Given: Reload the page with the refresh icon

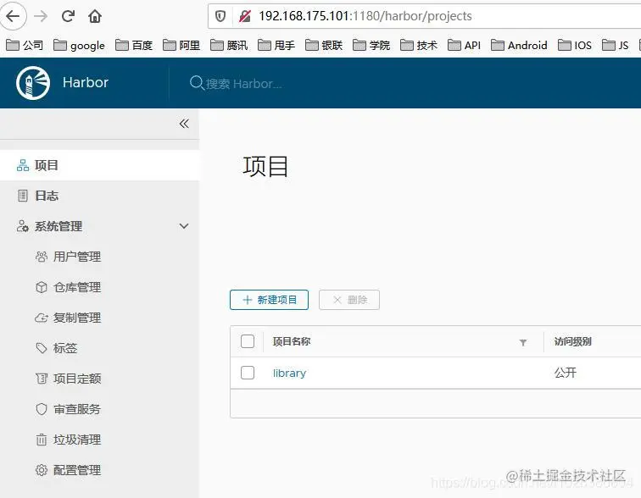Looking at the screenshot, I should click(x=68, y=16).
